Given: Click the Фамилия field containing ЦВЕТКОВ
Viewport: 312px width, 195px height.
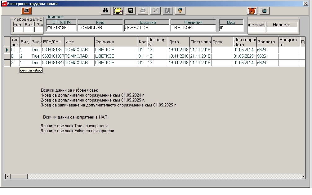Looking at the screenshot, I should click(x=193, y=28).
